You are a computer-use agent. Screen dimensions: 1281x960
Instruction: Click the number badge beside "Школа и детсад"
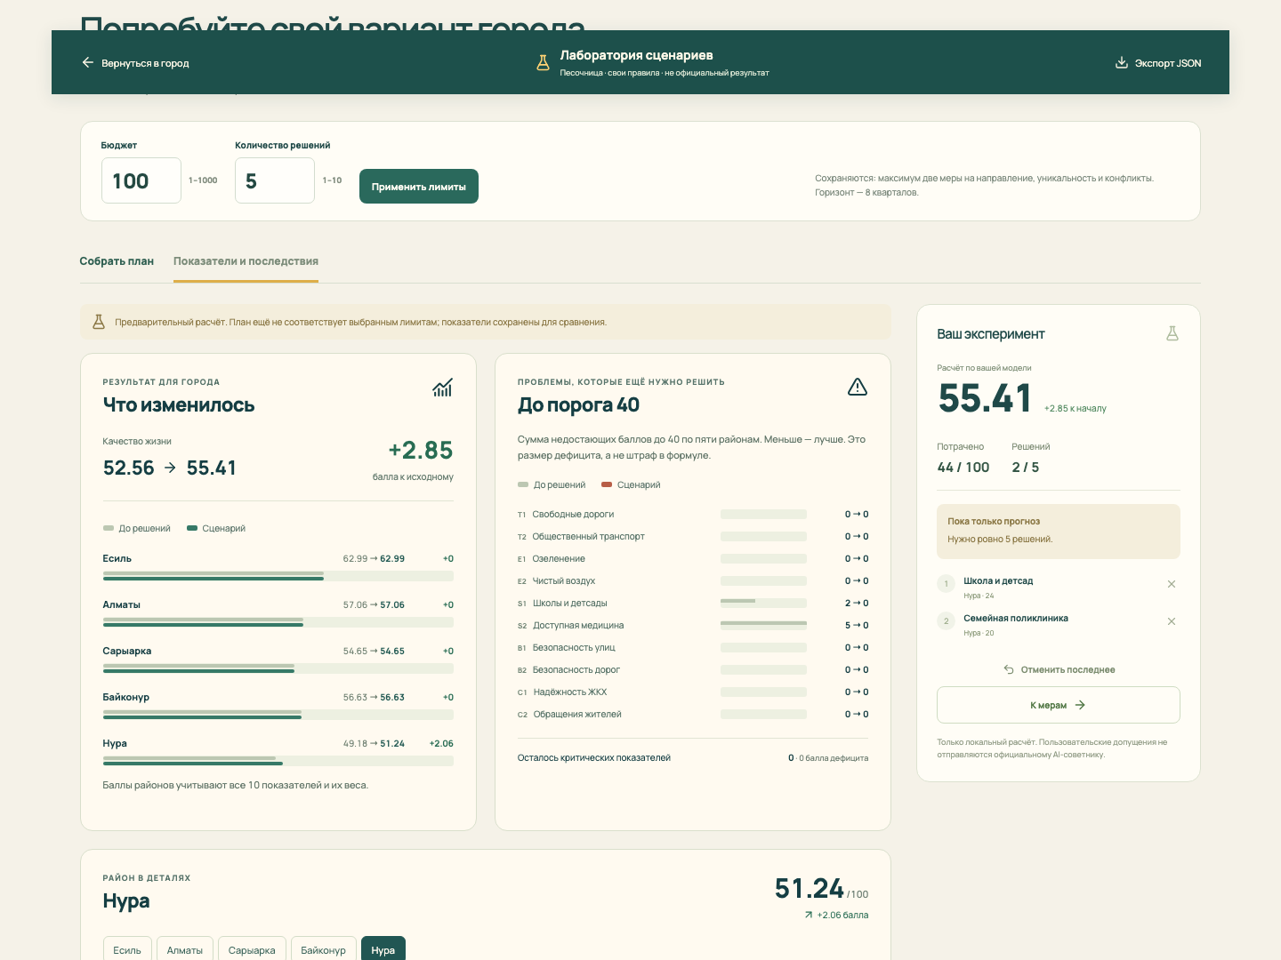click(x=947, y=584)
